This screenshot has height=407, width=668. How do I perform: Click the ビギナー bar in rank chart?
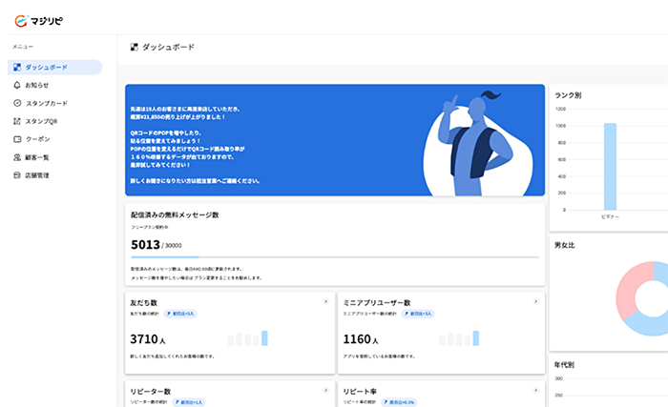(610, 165)
